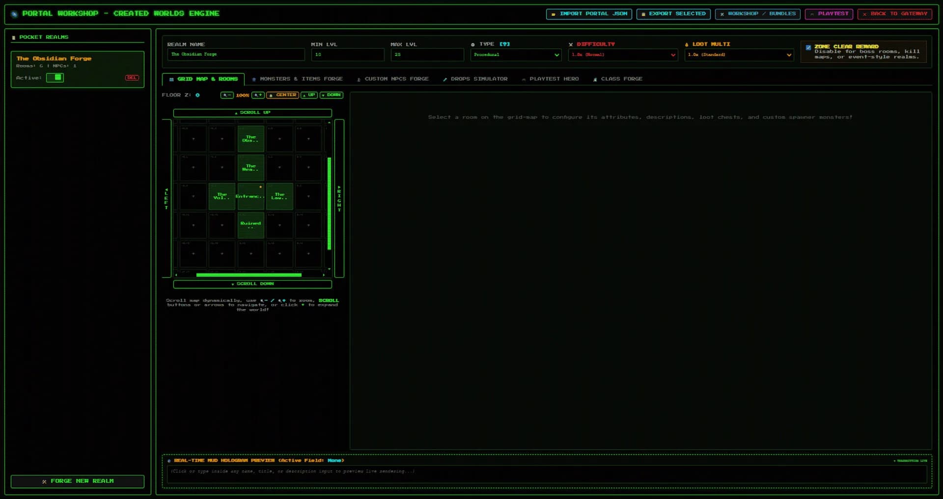Switch to the Drops Simulator tab
Screen dimensions: 943x499
[x=475, y=79]
